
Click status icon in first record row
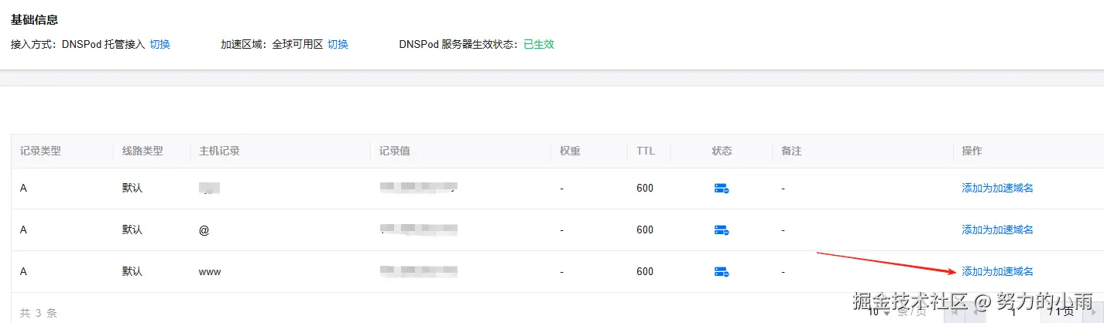click(x=722, y=189)
